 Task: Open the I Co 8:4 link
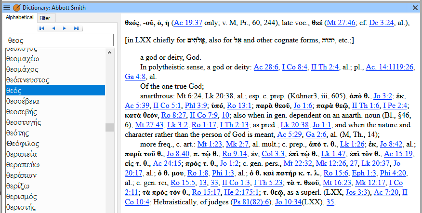[295, 67]
